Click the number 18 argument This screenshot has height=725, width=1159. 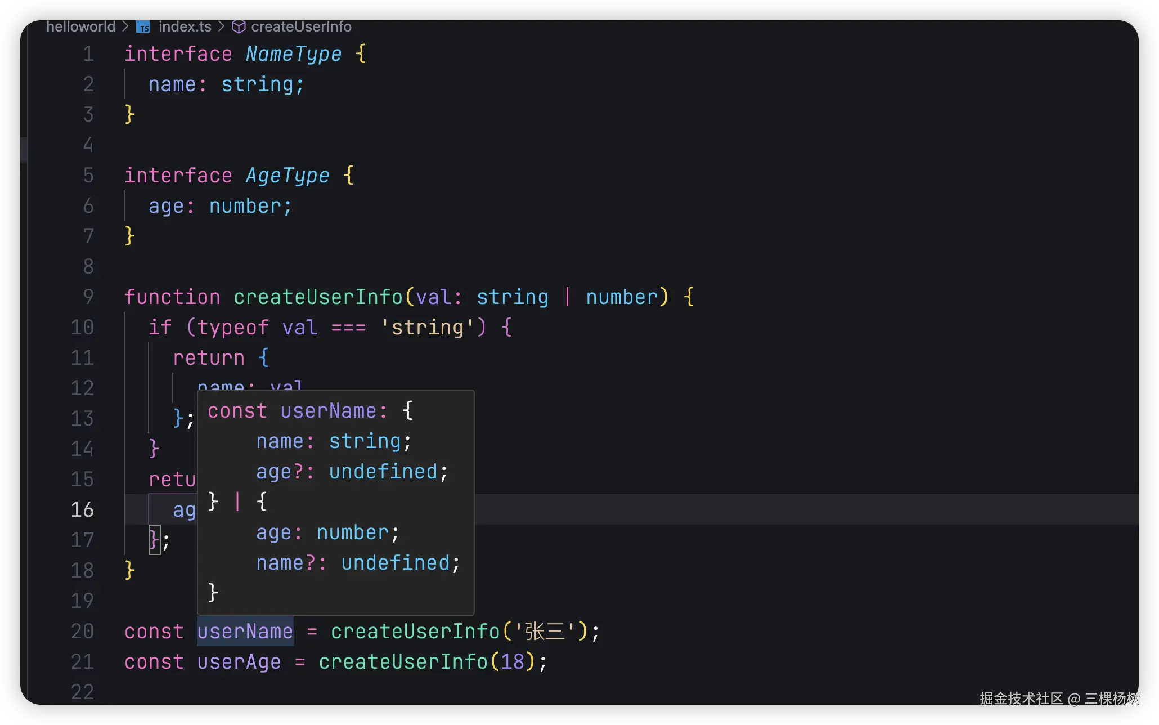[513, 661]
